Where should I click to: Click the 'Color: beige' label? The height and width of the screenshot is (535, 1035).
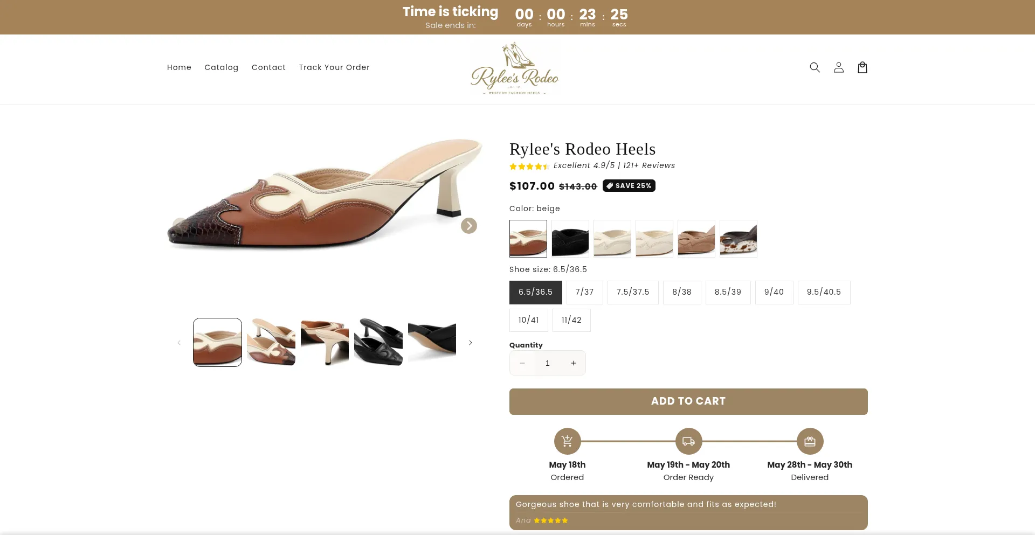(x=535, y=209)
